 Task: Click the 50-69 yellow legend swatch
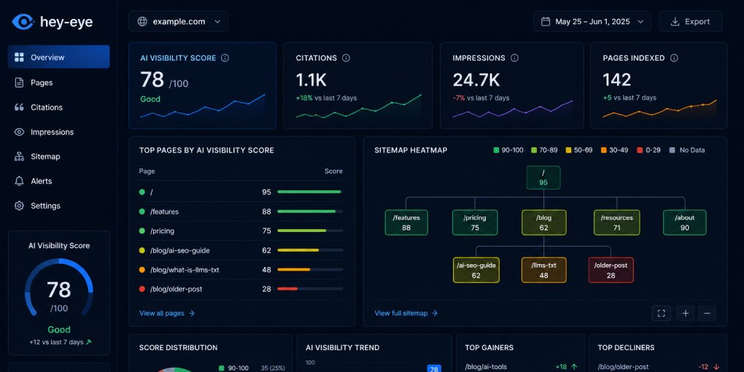pos(568,150)
